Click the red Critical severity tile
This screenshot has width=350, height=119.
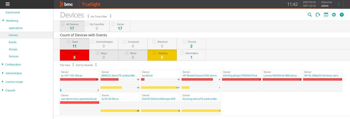click(x=75, y=55)
